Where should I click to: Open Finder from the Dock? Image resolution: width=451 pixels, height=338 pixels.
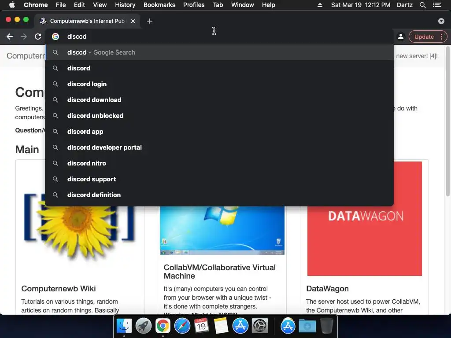(124, 326)
